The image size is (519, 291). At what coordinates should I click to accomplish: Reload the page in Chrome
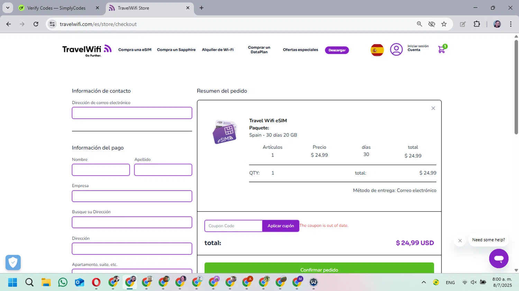[x=36, y=24]
